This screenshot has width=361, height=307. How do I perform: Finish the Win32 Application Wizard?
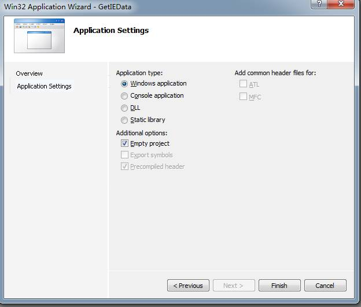coord(279,286)
